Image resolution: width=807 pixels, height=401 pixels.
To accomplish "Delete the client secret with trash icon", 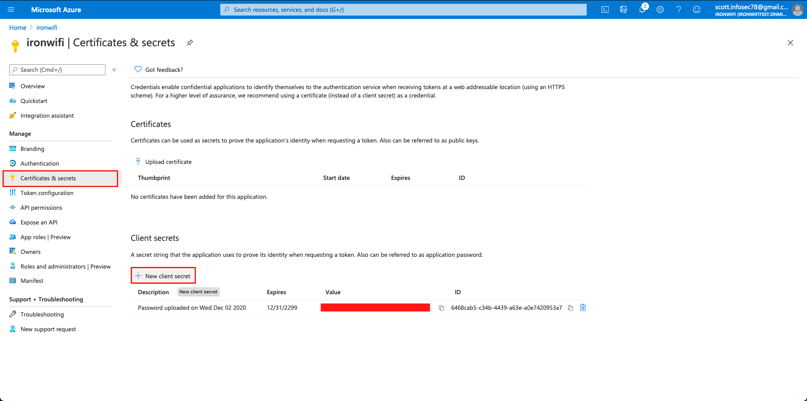I will (x=583, y=308).
